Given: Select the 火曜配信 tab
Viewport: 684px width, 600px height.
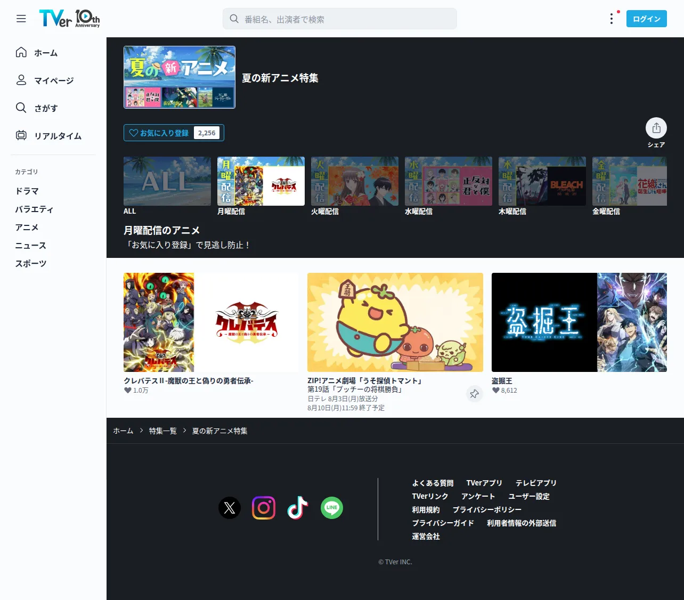Looking at the screenshot, I should pyautogui.click(x=355, y=186).
